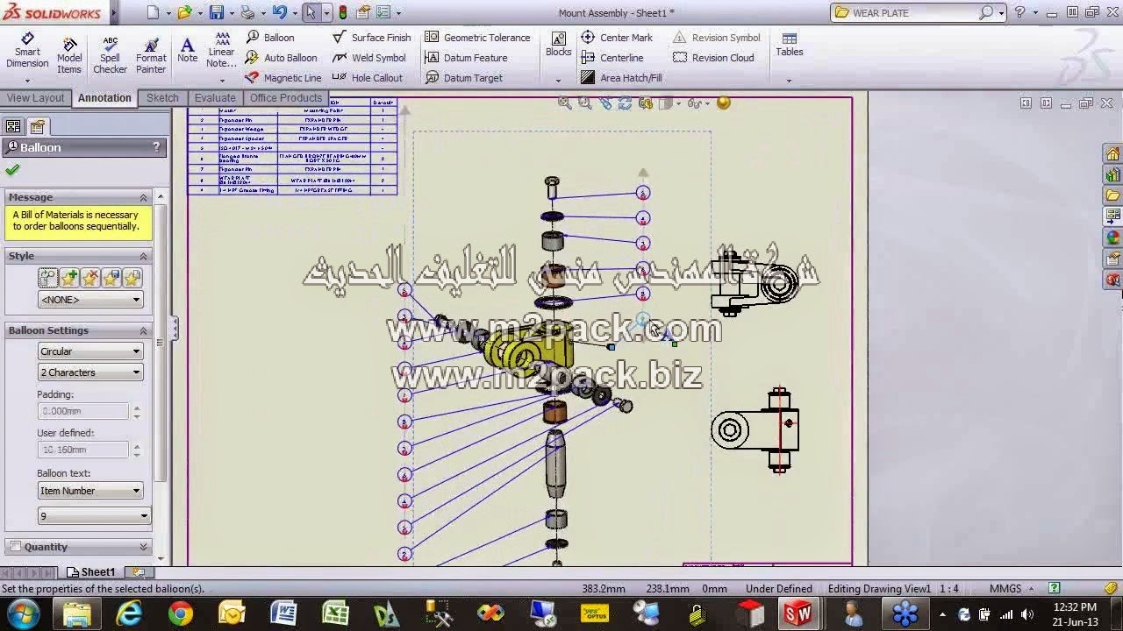Open the Blocks tool
Screen dimensions: 1123x631
pyautogui.click(x=558, y=46)
